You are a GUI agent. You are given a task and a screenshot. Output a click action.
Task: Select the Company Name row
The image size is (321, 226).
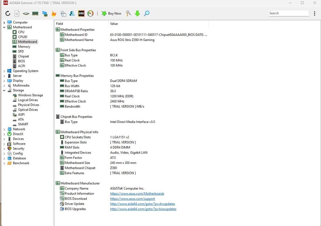click(132, 188)
